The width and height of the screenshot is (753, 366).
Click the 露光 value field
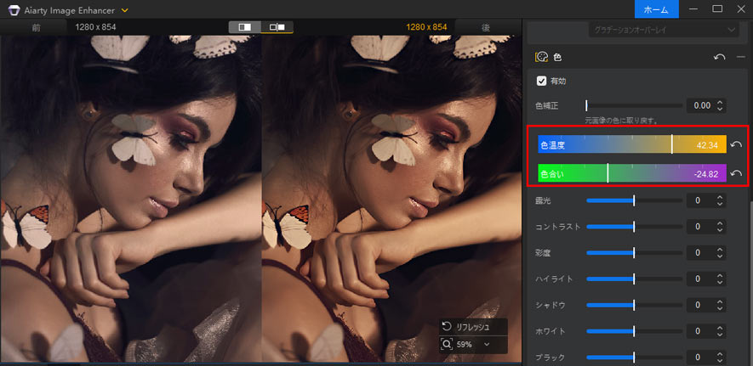(x=700, y=200)
